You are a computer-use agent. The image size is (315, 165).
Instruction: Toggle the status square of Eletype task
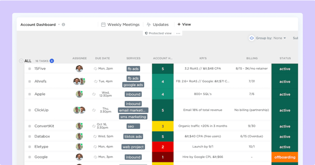click(30, 147)
